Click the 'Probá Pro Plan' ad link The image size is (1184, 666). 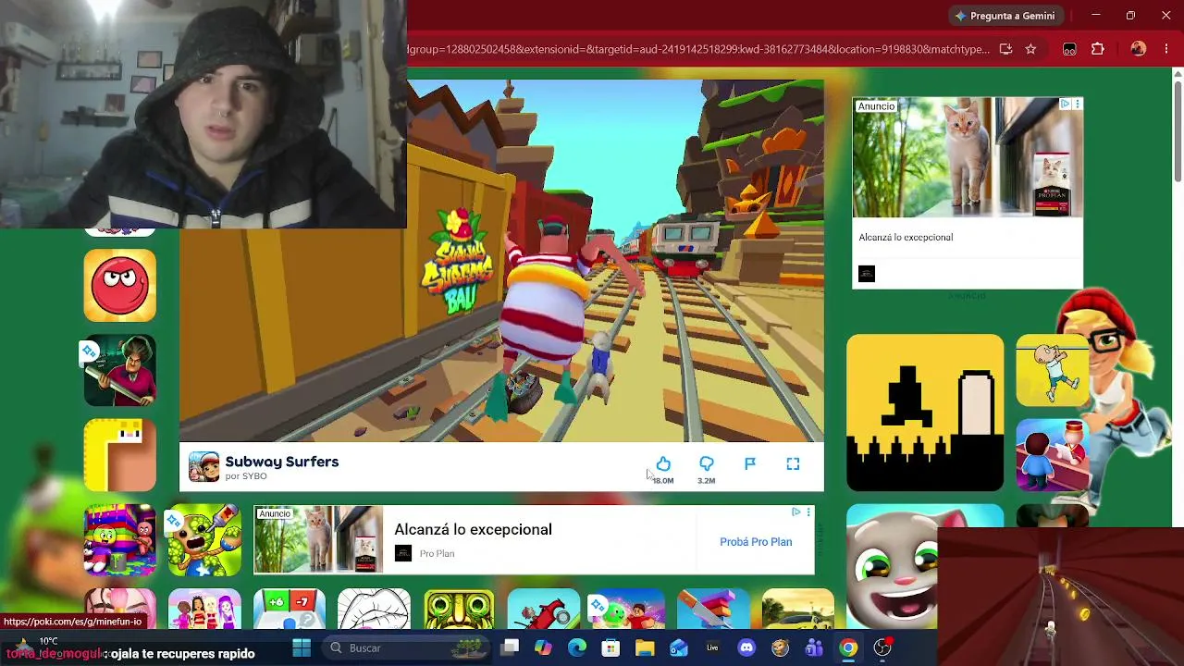[x=756, y=542]
